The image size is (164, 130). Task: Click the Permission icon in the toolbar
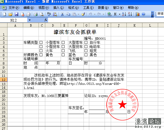click(22, 14)
